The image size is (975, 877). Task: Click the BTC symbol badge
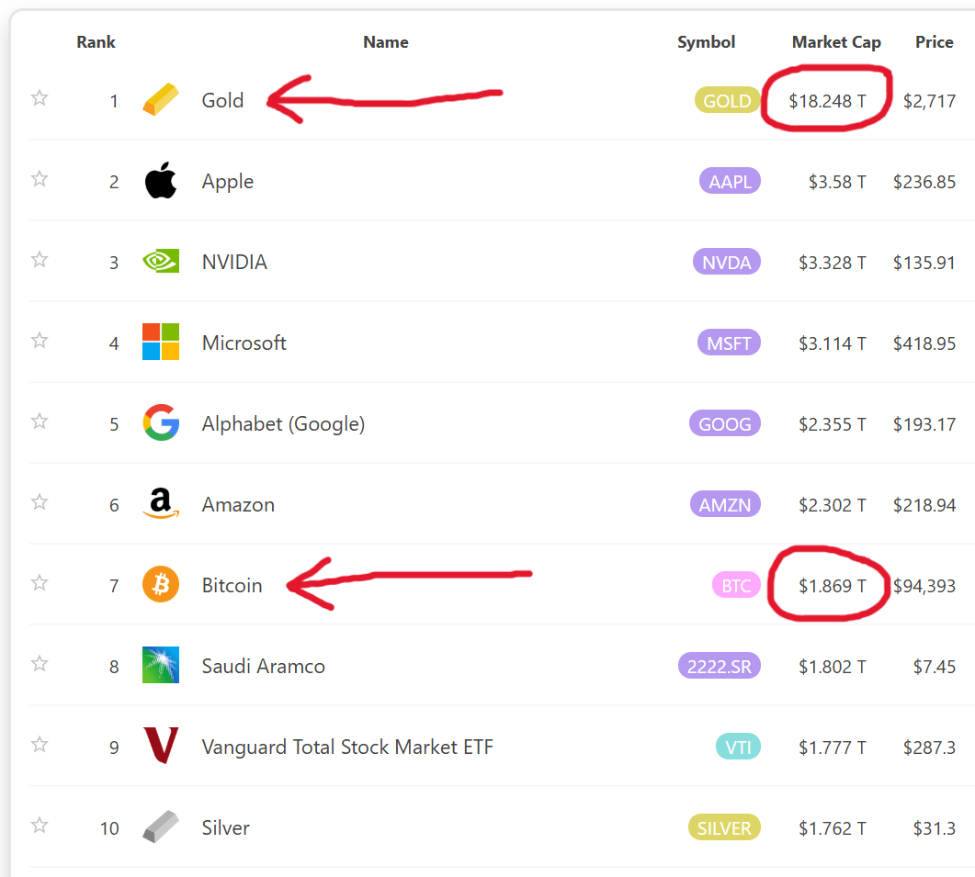[x=736, y=584]
